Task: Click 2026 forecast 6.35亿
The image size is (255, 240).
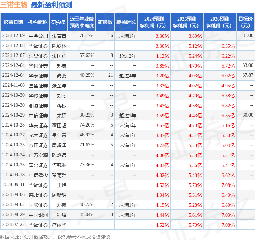Action: coord(228,46)
